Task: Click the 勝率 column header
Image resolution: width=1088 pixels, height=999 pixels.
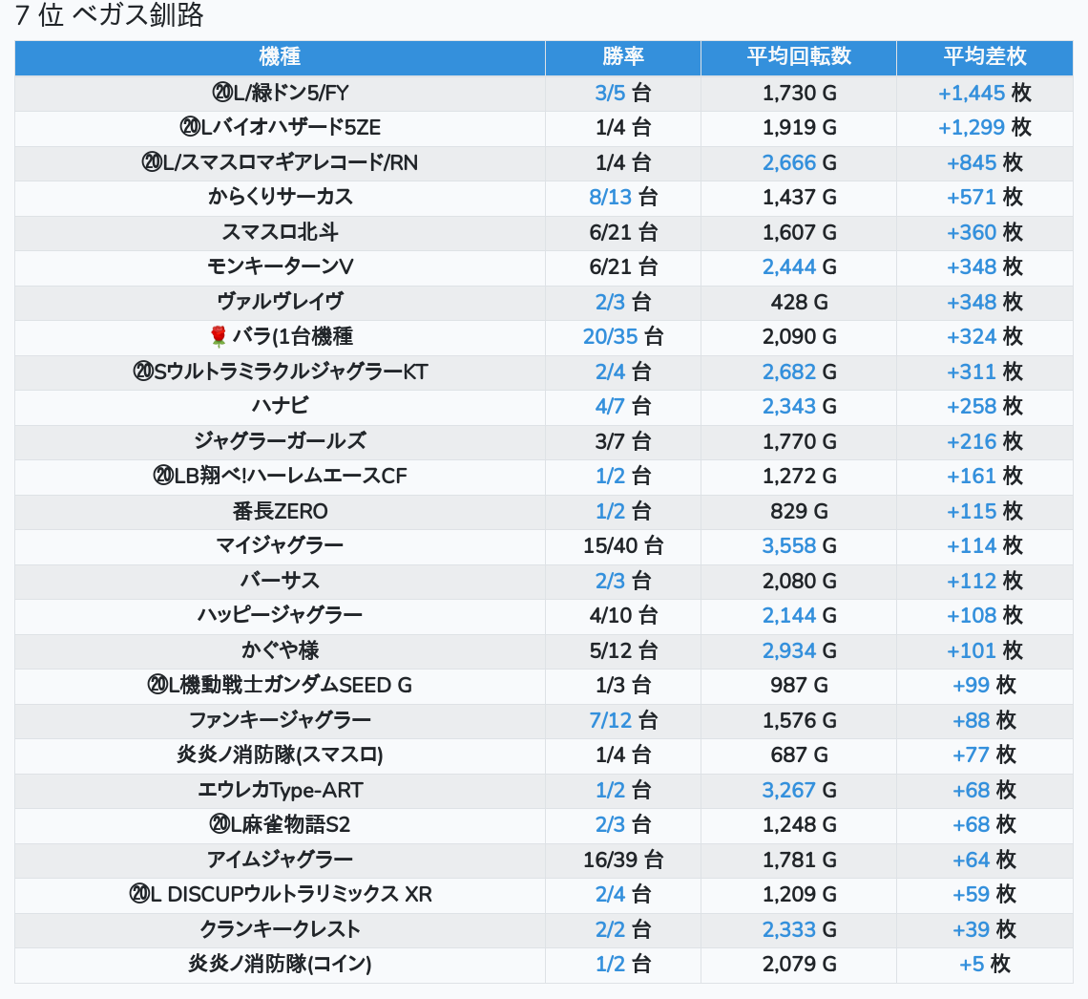Action: tap(622, 57)
